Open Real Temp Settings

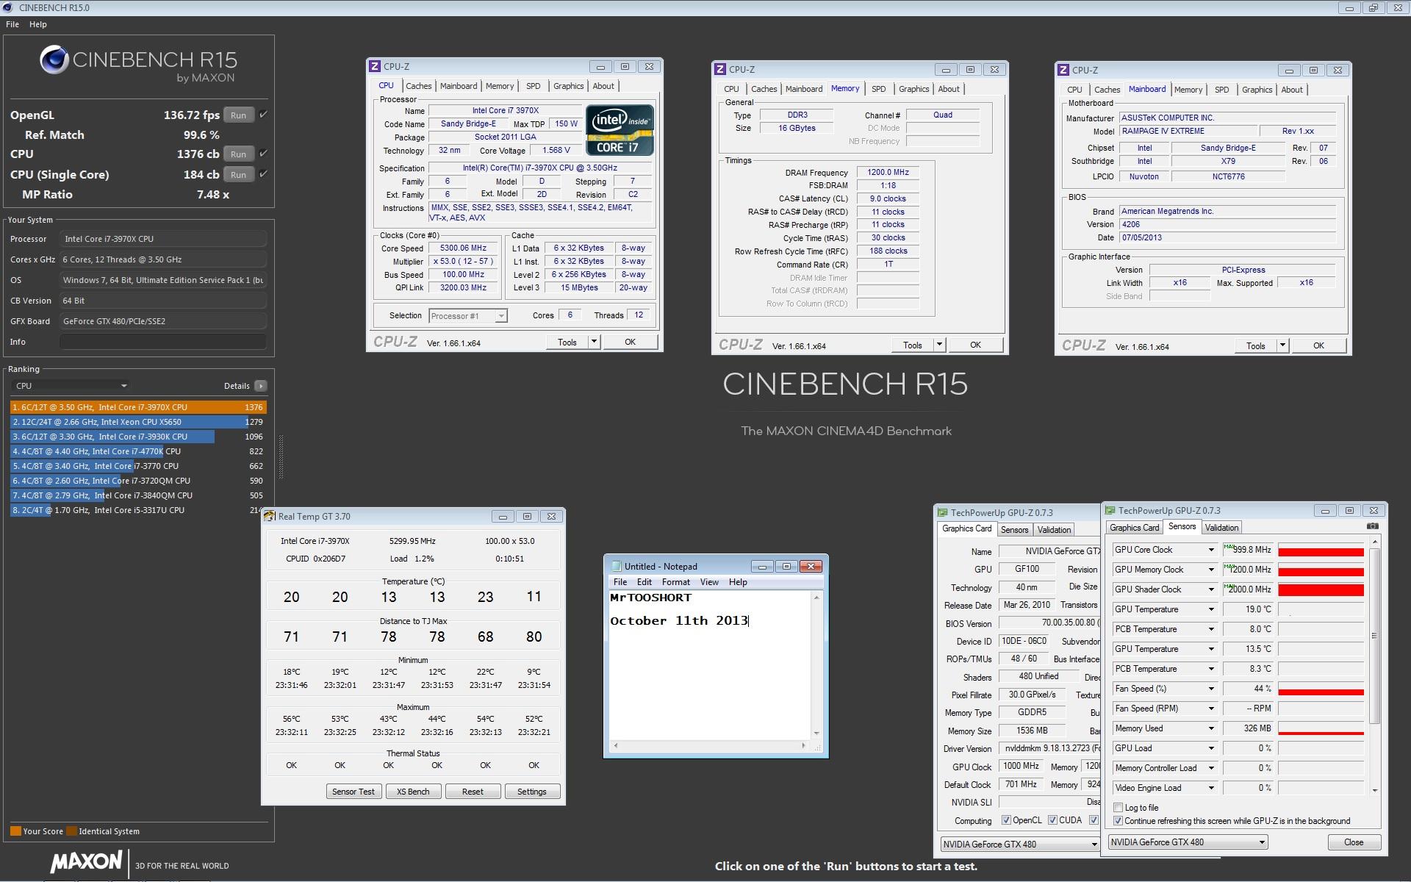(532, 792)
